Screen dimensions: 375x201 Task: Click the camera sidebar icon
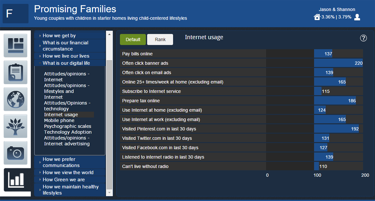tap(15, 153)
